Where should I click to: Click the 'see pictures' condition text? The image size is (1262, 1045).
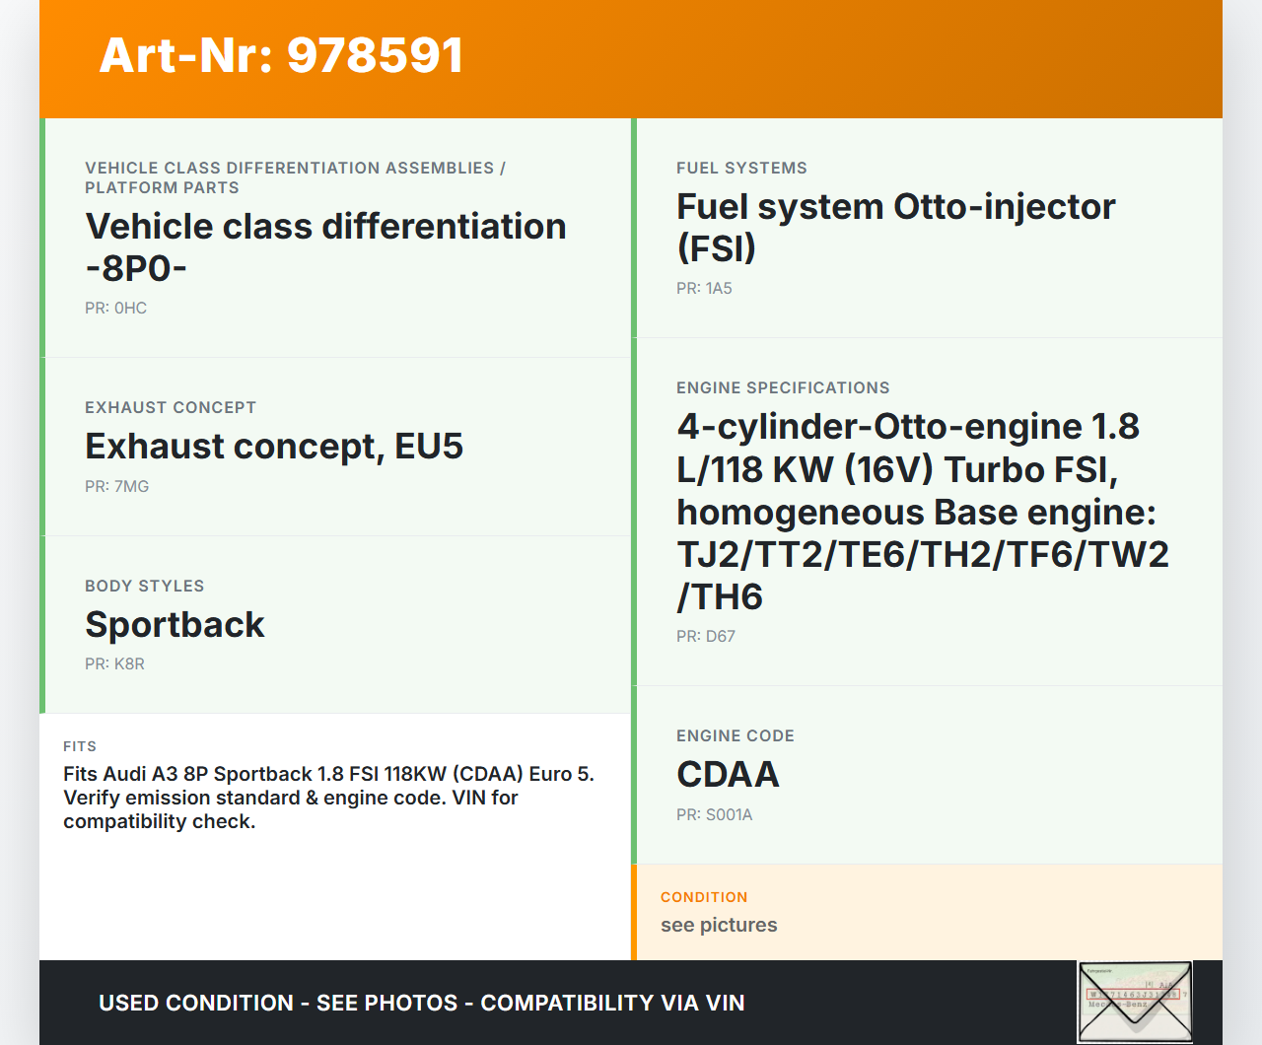click(x=719, y=925)
